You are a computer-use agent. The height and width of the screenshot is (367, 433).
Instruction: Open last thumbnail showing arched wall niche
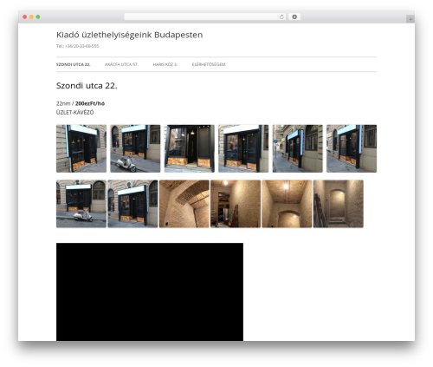point(339,204)
